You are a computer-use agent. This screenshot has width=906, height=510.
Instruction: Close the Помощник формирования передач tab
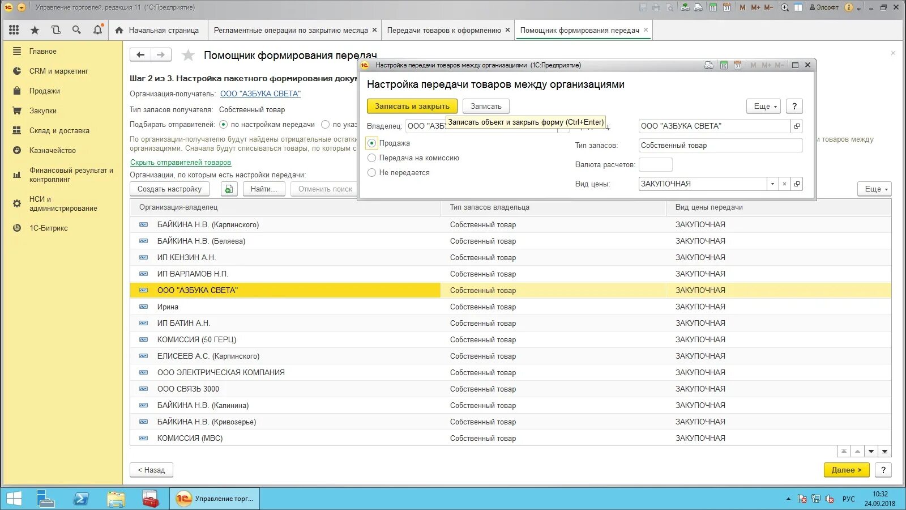coord(646,30)
